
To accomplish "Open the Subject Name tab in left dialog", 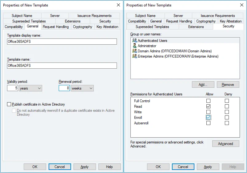I will (x=22, y=16).
